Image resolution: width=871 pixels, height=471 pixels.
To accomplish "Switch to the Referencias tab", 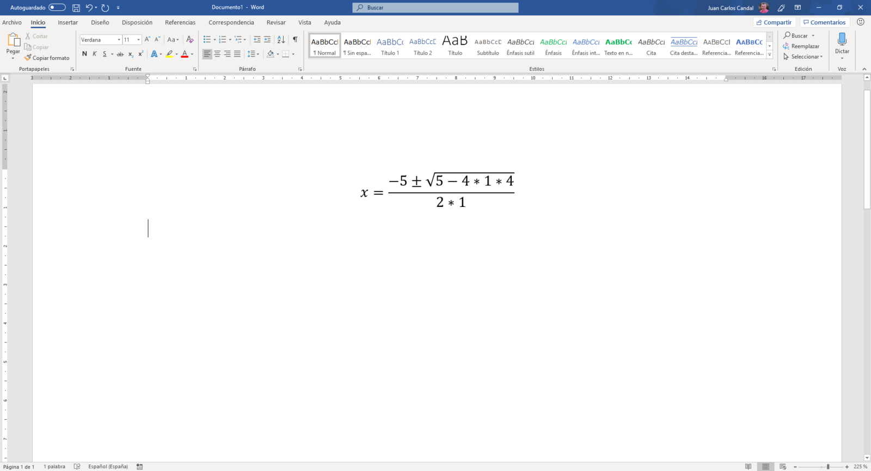I will click(180, 23).
